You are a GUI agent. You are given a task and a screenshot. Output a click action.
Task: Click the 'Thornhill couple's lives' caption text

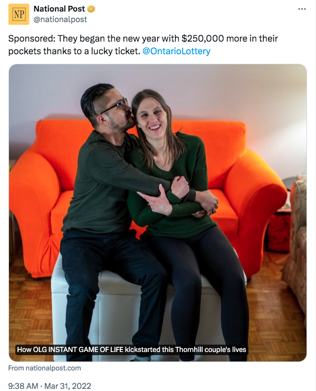click(x=210, y=349)
